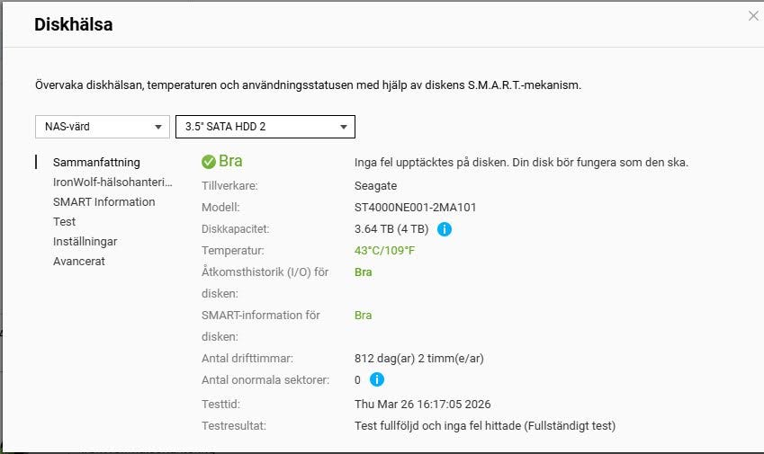
Task: Click the green checkmark health status icon
Action: click(209, 162)
